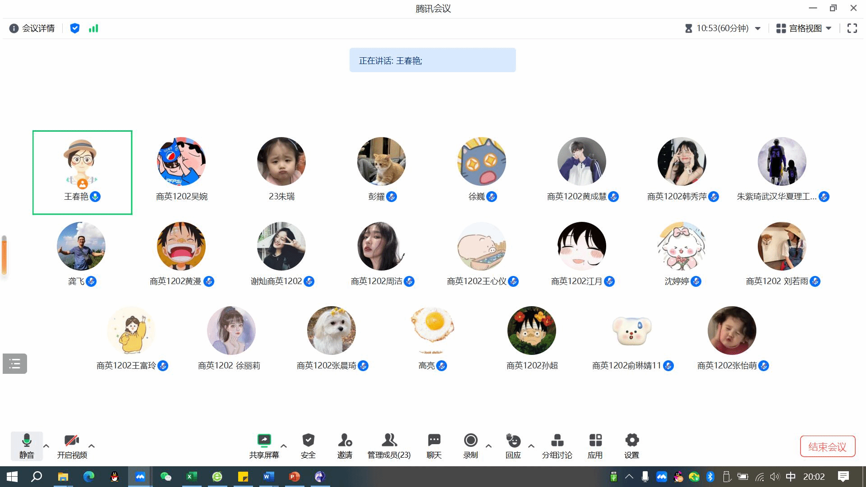Click the 结束会议 end meeting button
This screenshot has height=487, width=866.
[x=827, y=446]
